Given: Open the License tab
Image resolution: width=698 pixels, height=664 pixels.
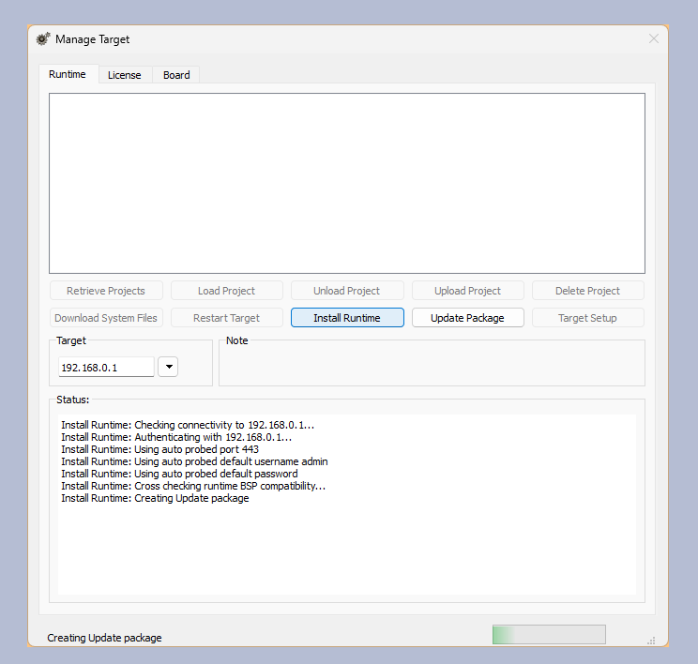Looking at the screenshot, I should [125, 75].
